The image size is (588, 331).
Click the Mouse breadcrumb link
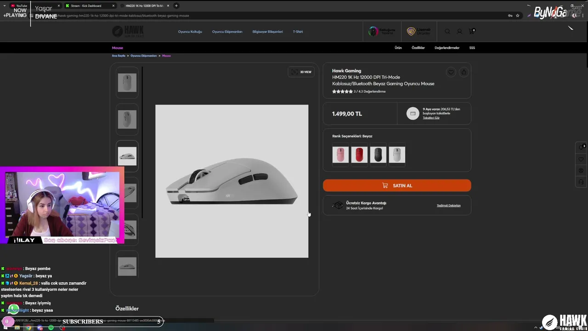pos(166,56)
